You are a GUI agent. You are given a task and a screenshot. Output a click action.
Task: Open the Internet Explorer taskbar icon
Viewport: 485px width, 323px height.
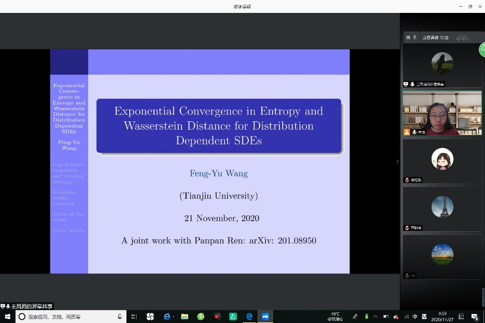pos(167,317)
